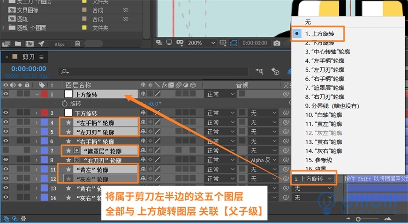
Task: Open the parent dropdown showing 1. 上方旋转
Action: tap(313, 179)
